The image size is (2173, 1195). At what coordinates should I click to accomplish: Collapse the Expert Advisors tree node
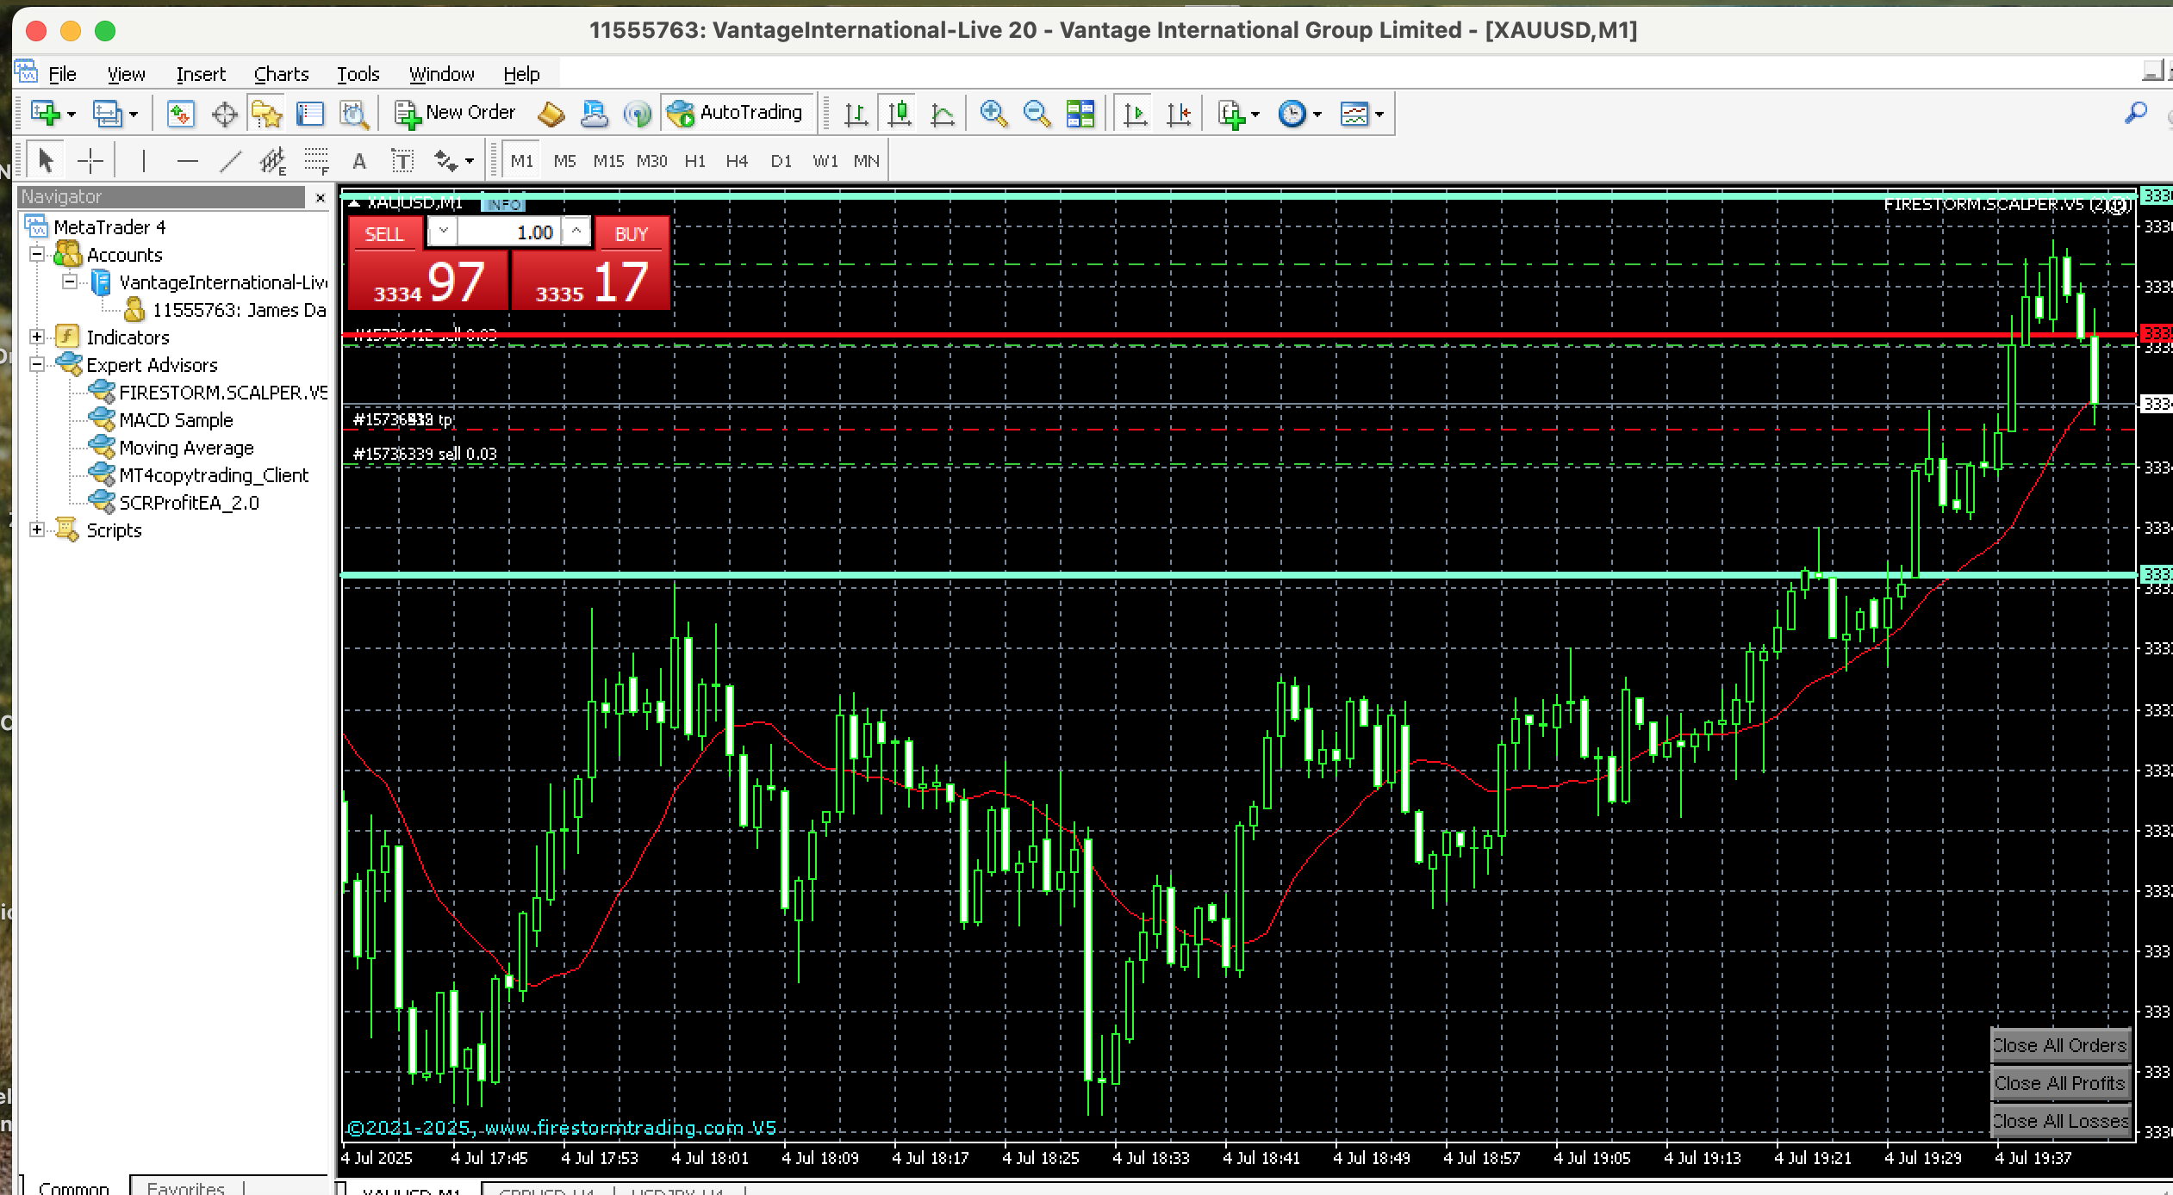[x=37, y=364]
